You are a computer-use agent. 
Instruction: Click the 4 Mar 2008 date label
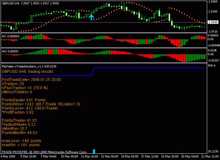coord(8,156)
